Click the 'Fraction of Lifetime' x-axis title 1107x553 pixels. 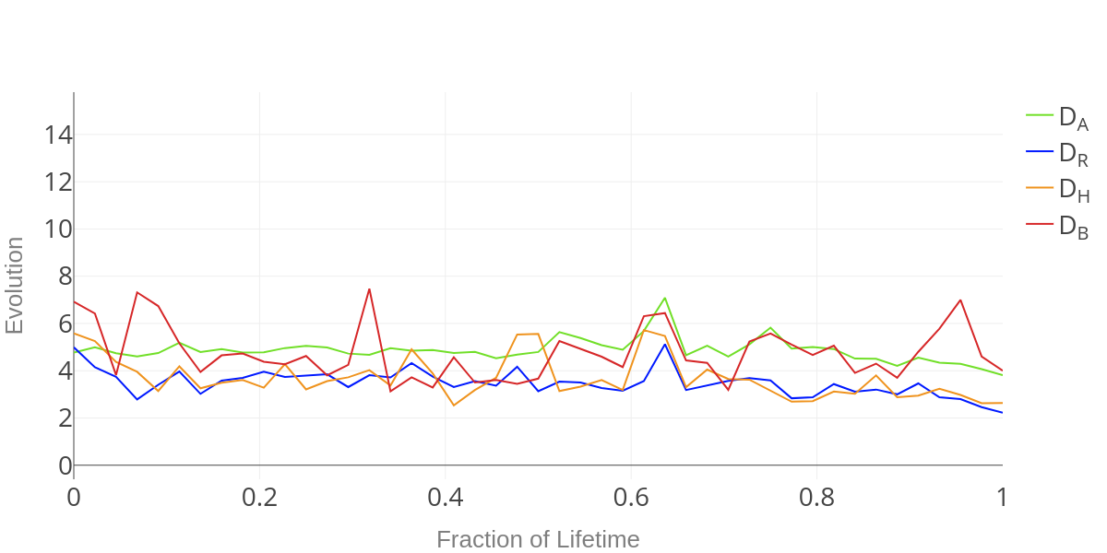[538, 539]
